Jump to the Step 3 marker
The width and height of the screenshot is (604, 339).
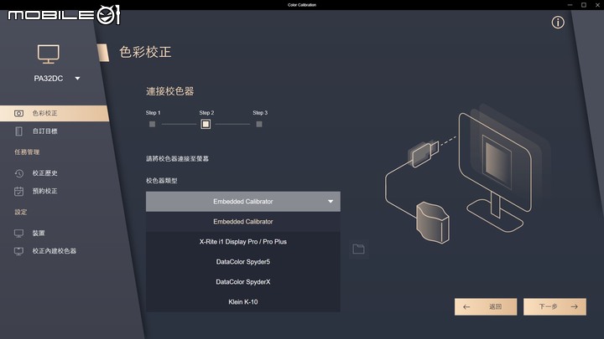(259, 124)
